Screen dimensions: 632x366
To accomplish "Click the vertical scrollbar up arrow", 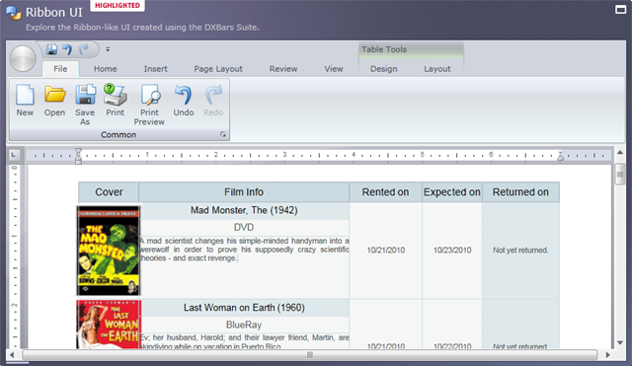I will pyautogui.click(x=620, y=153).
